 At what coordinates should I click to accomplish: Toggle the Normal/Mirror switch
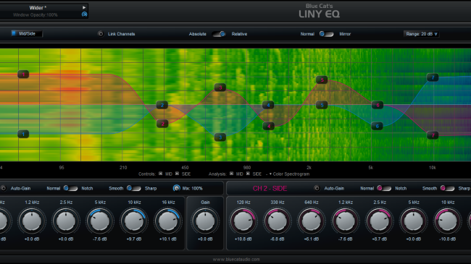pyautogui.click(x=326, y=34)
